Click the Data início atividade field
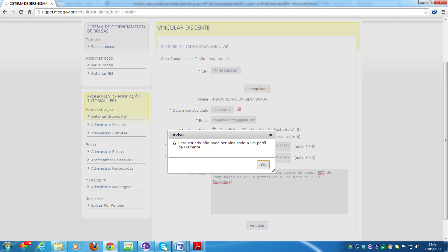The image size is (448, 252). coord(223,110)
